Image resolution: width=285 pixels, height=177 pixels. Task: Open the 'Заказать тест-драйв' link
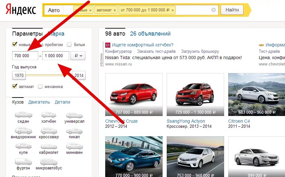point(156,51)
